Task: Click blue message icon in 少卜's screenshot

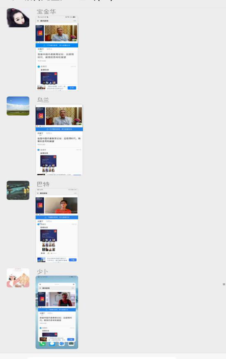Action: point(52,344)
